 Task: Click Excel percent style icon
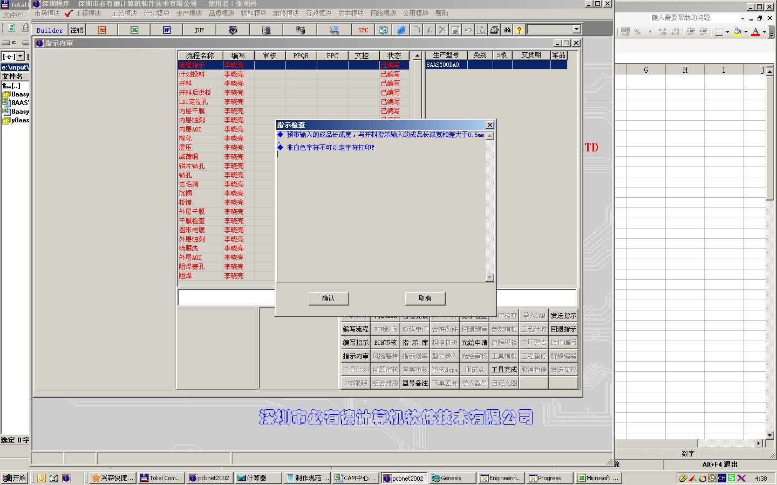(637, 32)
